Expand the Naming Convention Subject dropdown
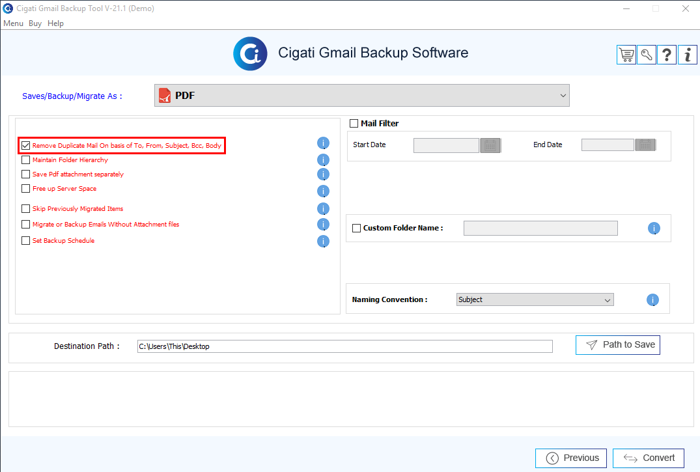 (x=535, y=299)
